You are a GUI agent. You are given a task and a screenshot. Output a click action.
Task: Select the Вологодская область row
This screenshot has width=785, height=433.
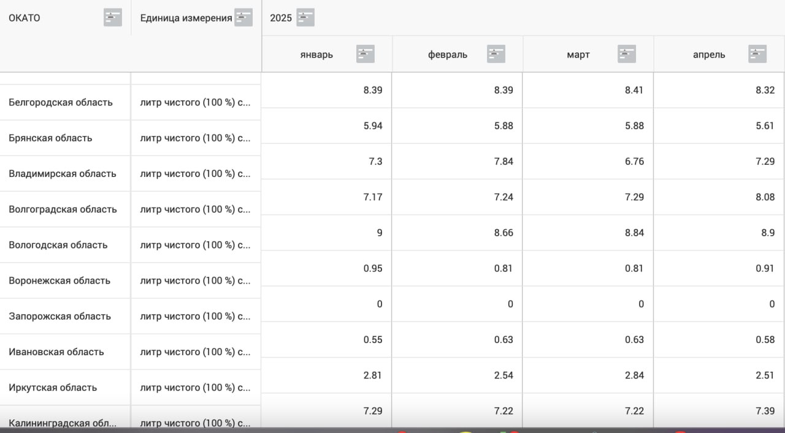(x=58, y=244)
